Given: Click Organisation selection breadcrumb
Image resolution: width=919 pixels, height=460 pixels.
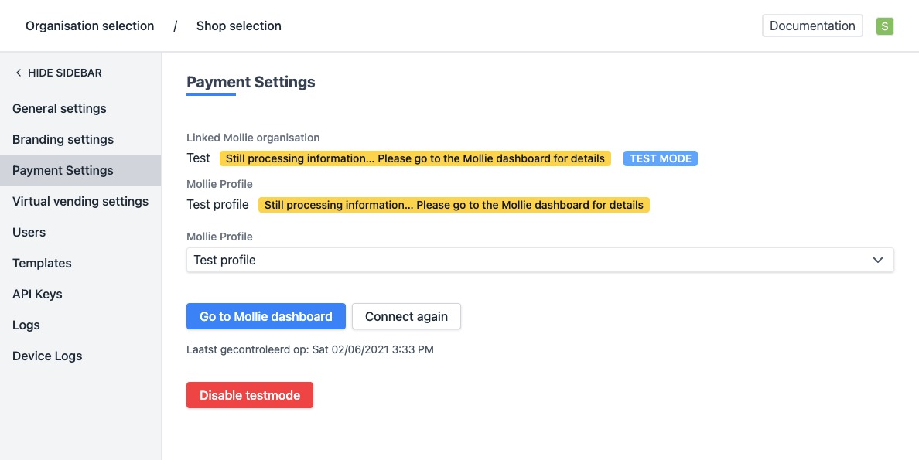Looking at the screenshot, I should click(90, 26).
